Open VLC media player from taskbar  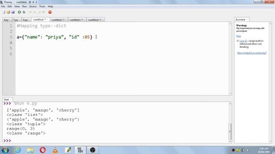tap(55, 150)
